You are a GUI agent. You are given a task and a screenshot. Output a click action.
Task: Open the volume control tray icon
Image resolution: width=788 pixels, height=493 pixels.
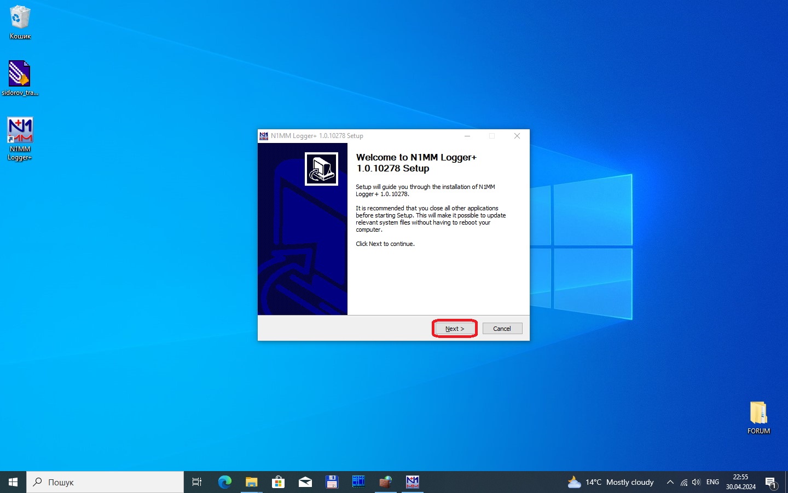tap(696, 482)
